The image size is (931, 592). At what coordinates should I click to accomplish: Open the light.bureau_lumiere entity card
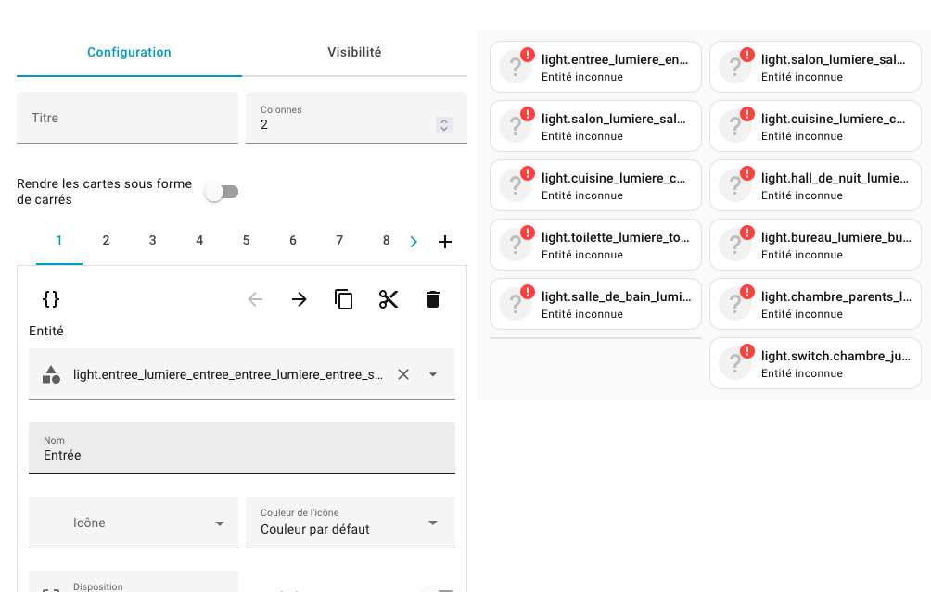click(815, 245)
